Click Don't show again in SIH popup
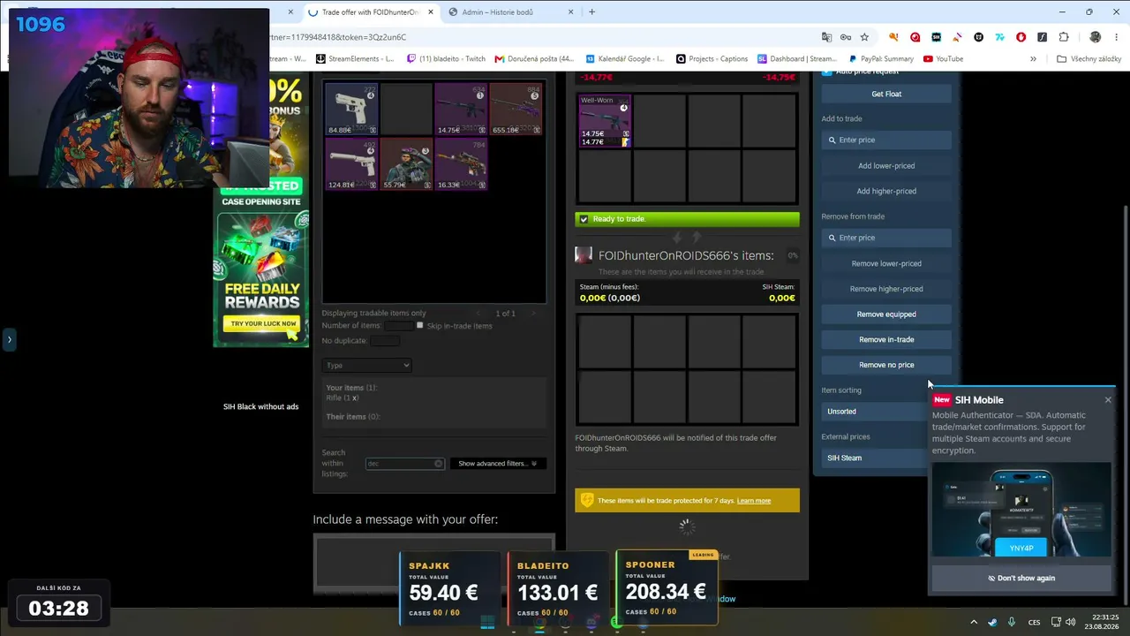 click(x=1021, y=579)
